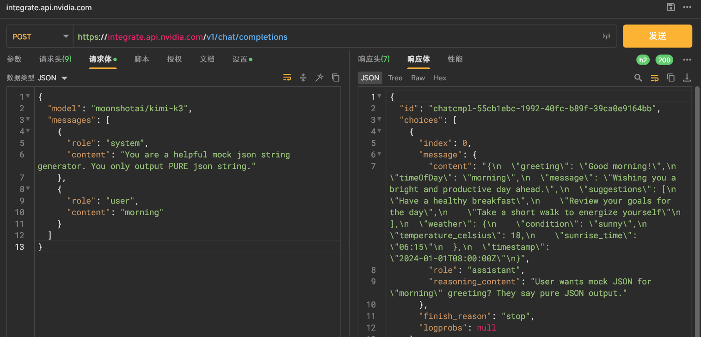Viewport: 701px width, 337px height.
Task: Switch to the 响应头(7) tab
Action: click(374, 59)
